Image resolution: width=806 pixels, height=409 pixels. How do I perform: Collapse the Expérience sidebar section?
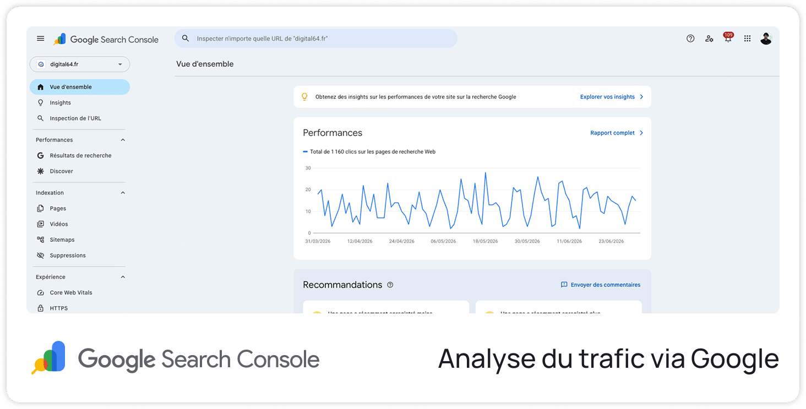(x=123, y=277)
